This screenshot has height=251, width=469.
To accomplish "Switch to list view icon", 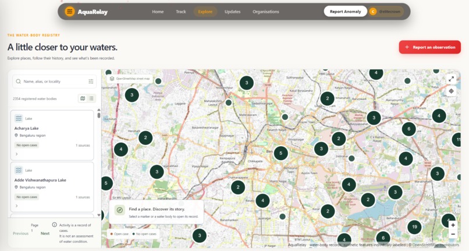I will [x=91, y=98].
